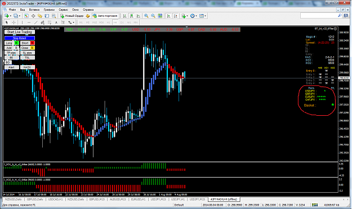Click the green R next to Long
This screenshot has height=209, width=352.
coord(16,43)
